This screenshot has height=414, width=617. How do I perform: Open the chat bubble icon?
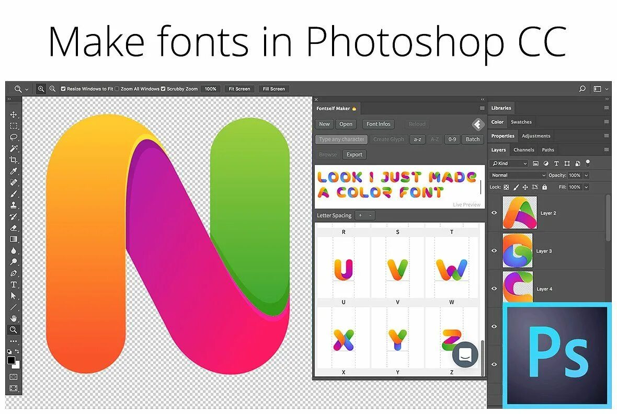465,354
